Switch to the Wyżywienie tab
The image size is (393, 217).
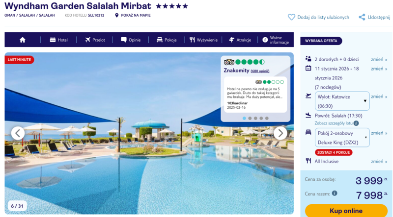tap(203, 40)
